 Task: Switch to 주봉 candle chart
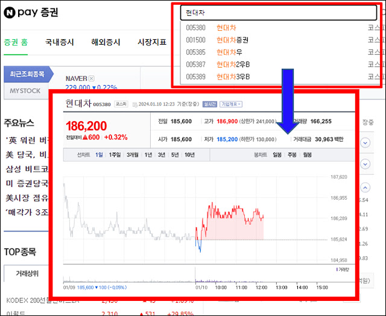(292, 155)
